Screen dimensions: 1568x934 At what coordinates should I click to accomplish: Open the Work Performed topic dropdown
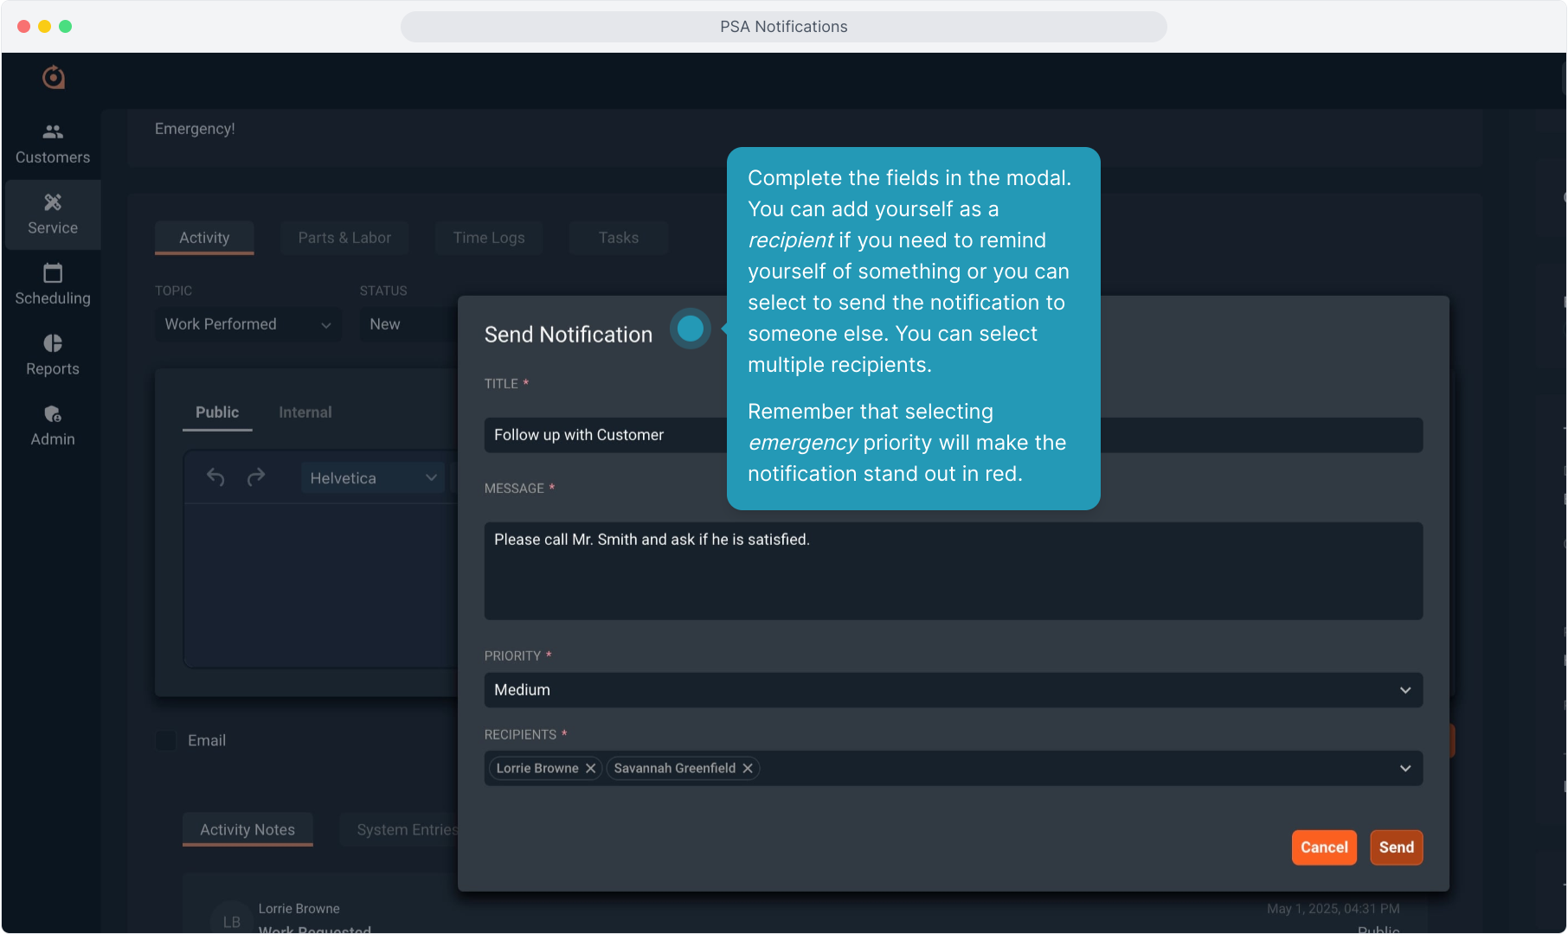click(247, 324)
